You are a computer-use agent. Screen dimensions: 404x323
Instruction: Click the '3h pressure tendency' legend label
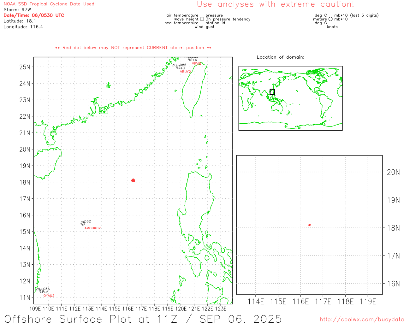pos(228,19)
